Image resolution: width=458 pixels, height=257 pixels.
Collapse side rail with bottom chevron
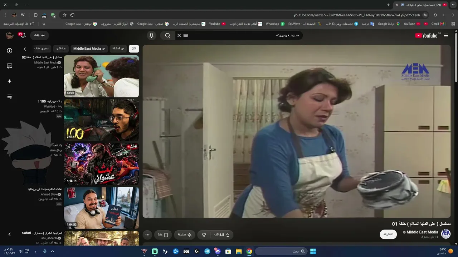tap(10, 234)
